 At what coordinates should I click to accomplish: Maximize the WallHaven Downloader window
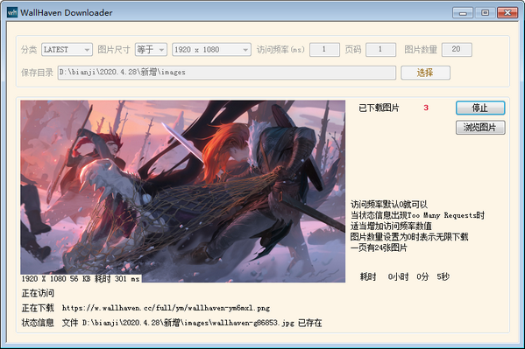tap(485, 13)
